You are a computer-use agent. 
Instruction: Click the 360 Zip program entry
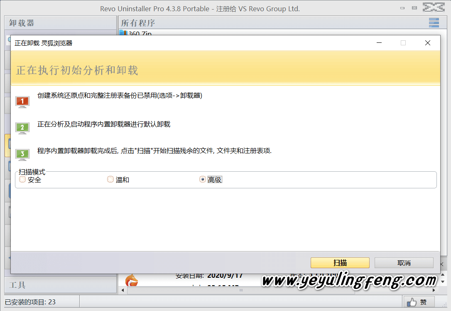pyautogui.click(x=135, y=33)
